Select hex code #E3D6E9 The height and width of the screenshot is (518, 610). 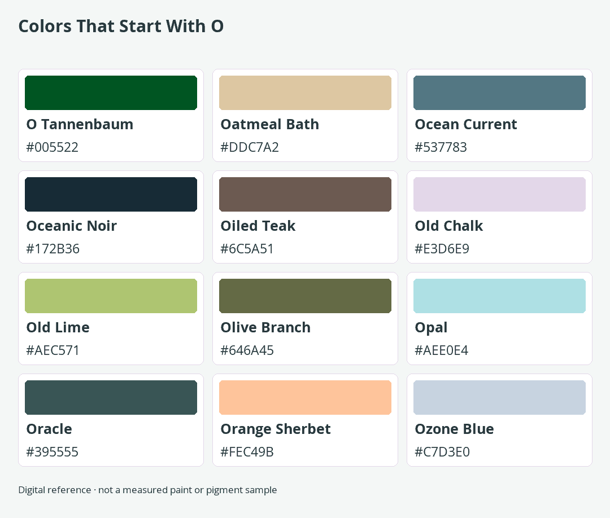click(x=442, y=249)
